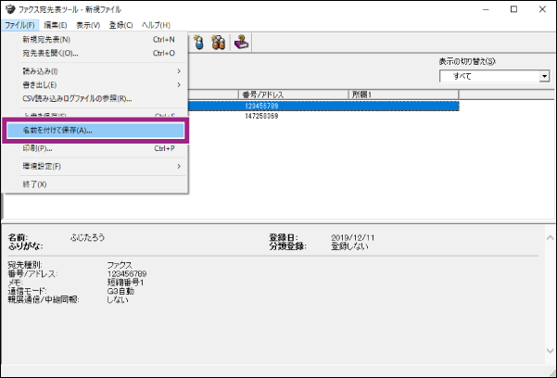The image size is (557, 378).
Task: Open the 編集(E) menu
Action: click(x=54, y=24)
